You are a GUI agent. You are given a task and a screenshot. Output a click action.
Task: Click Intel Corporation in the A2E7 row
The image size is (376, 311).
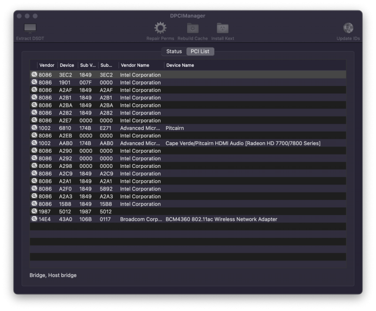(x=140, y=120)
